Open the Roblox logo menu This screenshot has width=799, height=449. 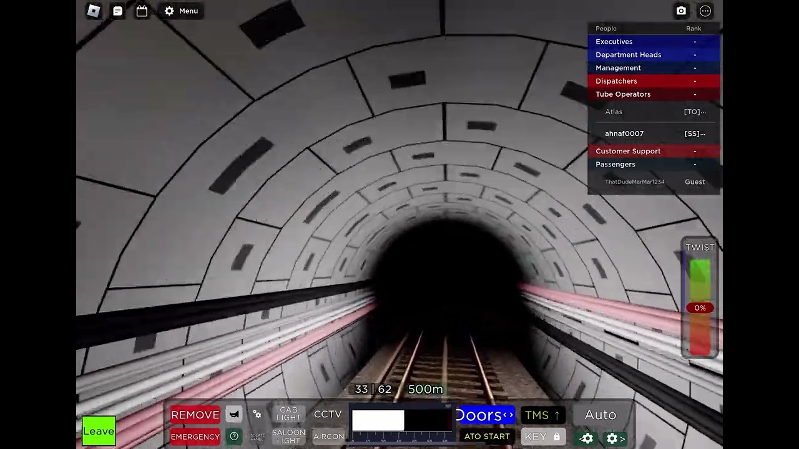pos(94,11)
